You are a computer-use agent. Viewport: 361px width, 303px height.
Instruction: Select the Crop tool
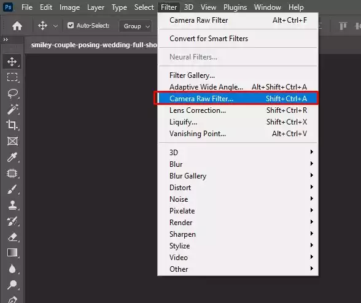12,125
